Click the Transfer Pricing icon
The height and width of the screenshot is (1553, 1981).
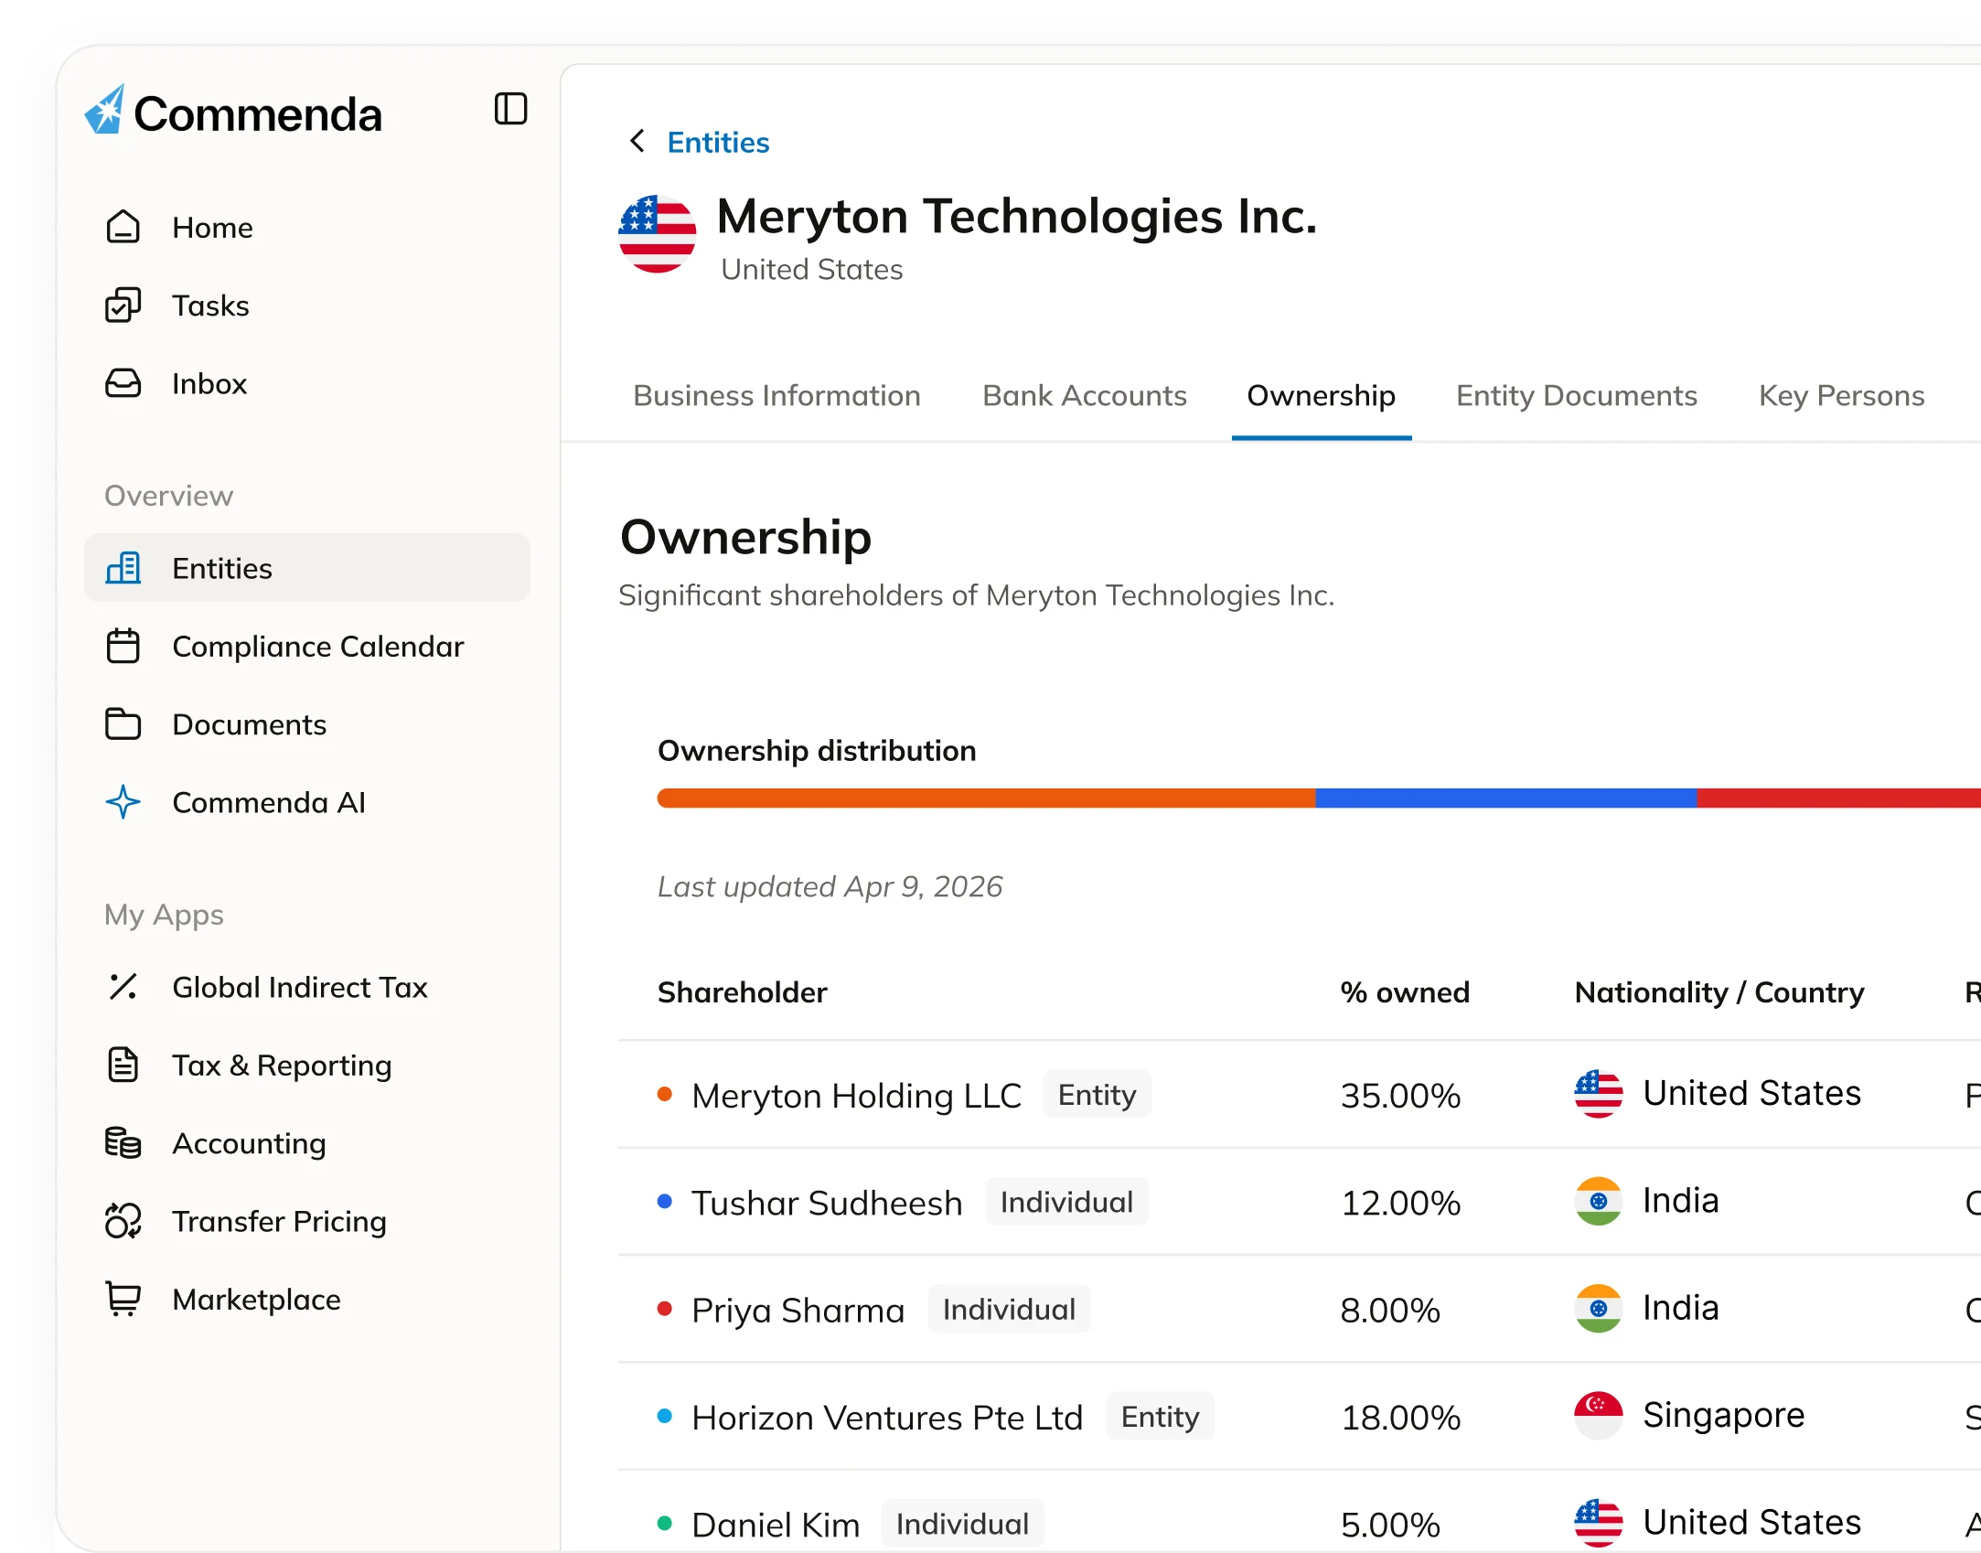click(x=123, y=1221)
